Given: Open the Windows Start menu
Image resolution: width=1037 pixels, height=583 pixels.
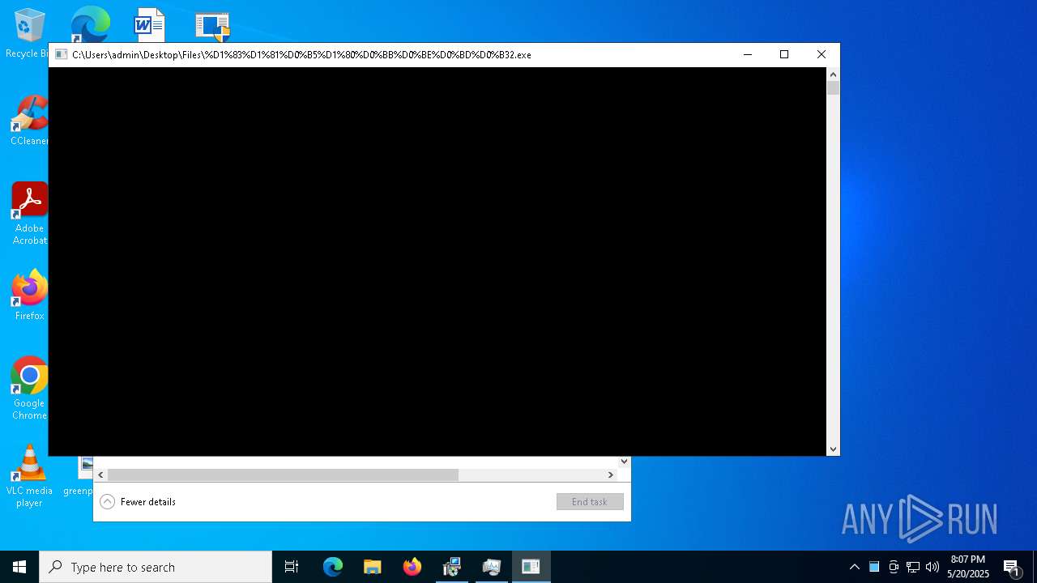Looking at the screenshot, I should 19,567.
